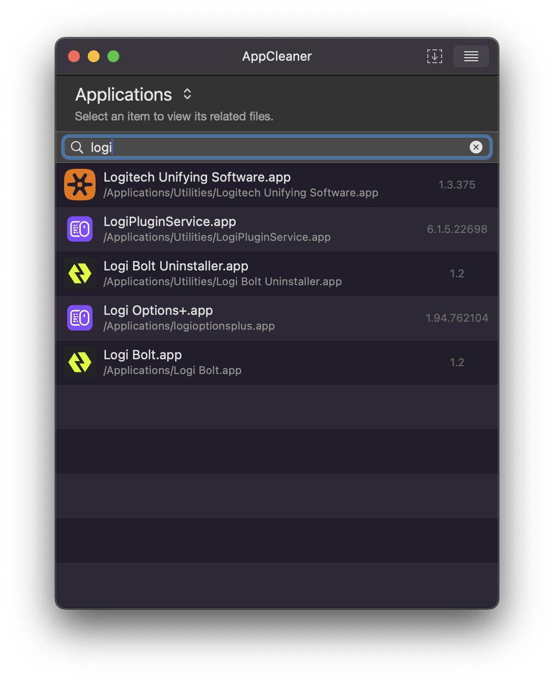This screenshot has width=554, height=682.
Task: Select the Logi Bolt.app yellow icon
Action: (x=80, y=362)
